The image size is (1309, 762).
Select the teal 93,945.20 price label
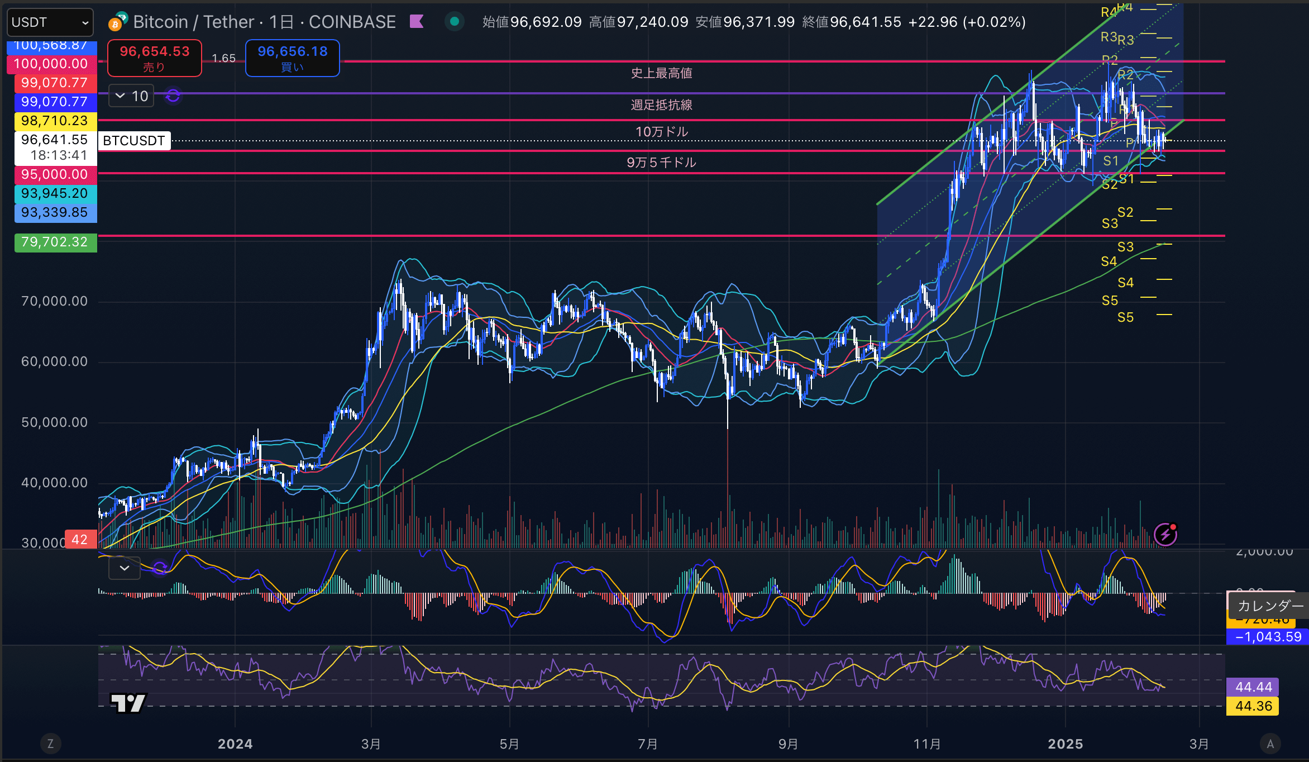coord(55,193)
